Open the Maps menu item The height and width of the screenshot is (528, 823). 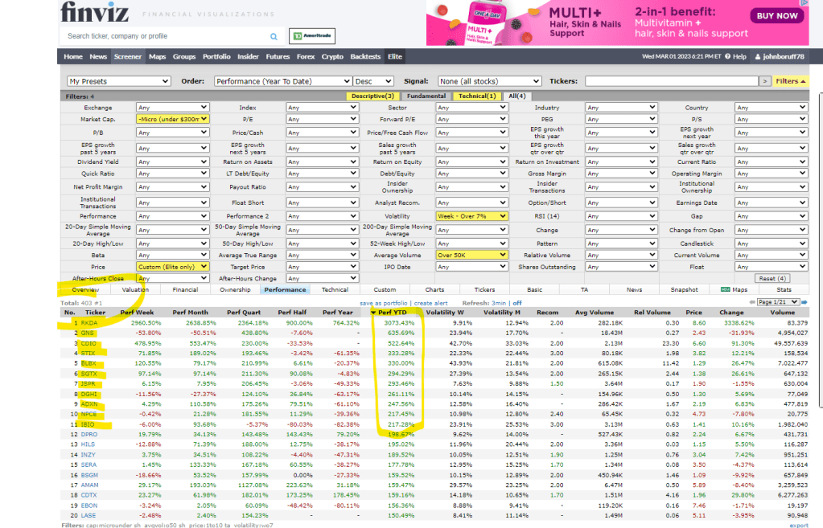[x=157, y=57]
